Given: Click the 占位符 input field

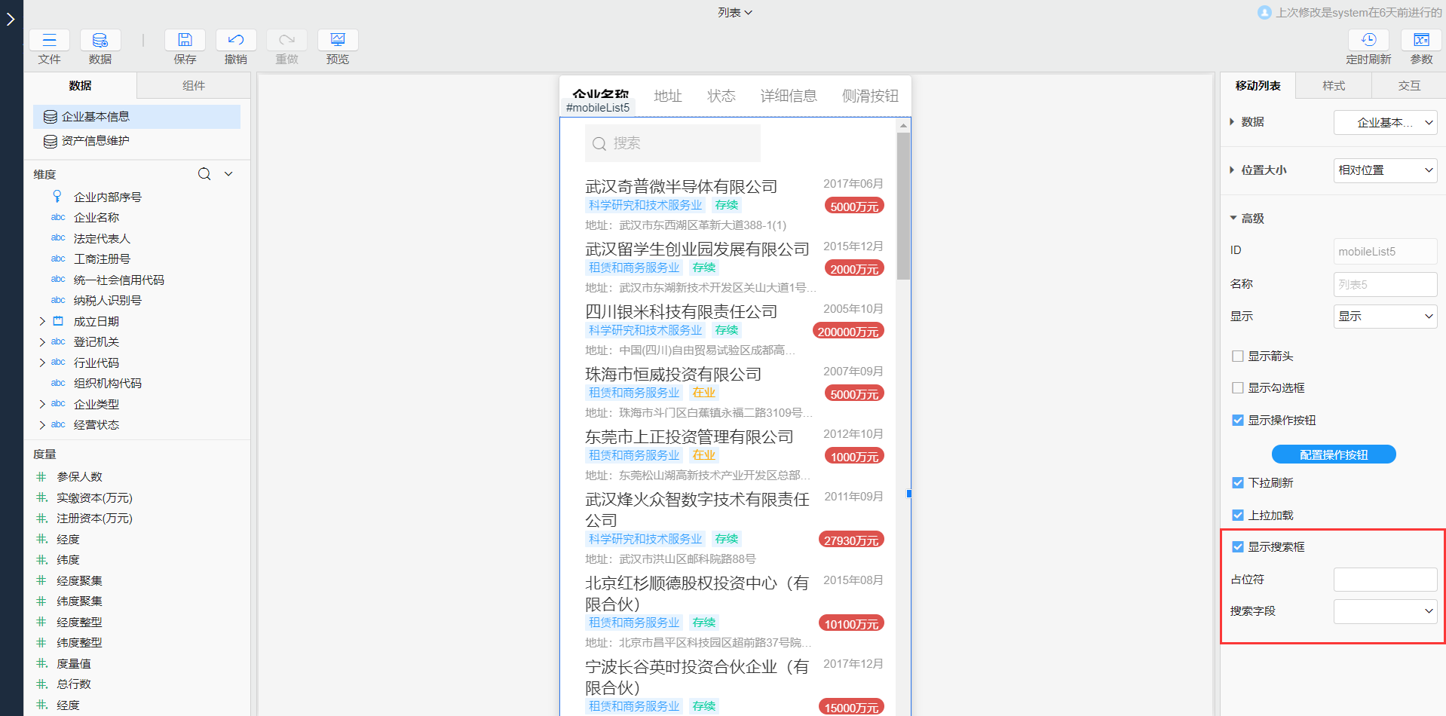Looking at the screenshot, I should [1384, 579].
